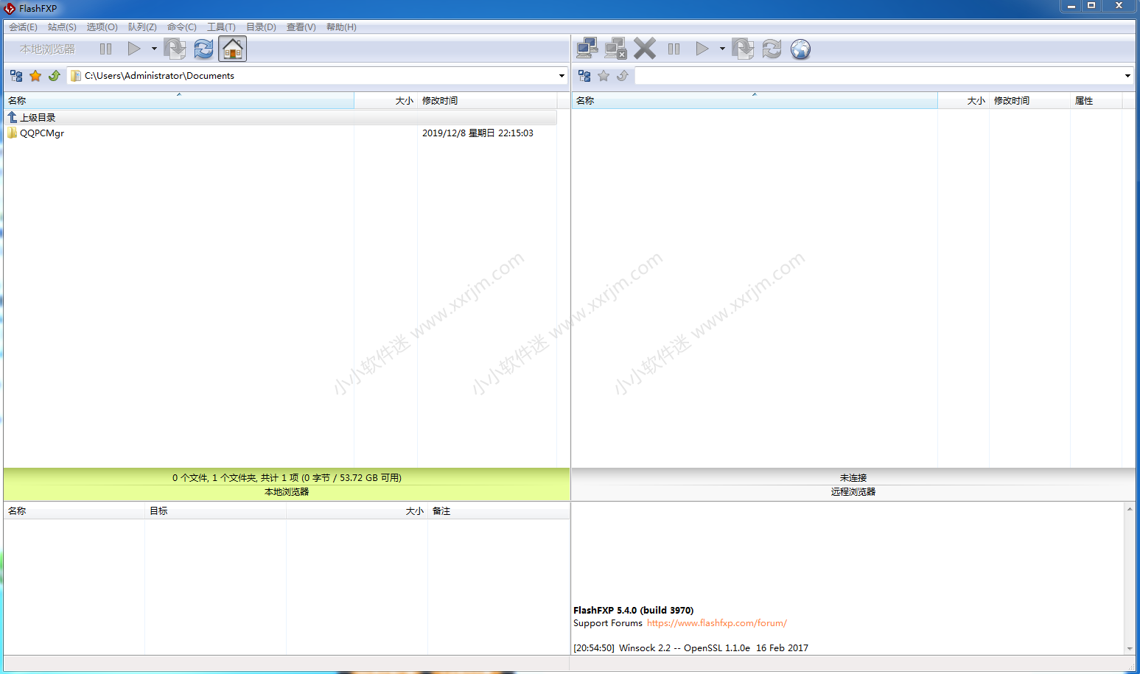Screen dimensions: 1140x674
Task: Open the 工具(T) menu
Action: click(x=221, y=27)
